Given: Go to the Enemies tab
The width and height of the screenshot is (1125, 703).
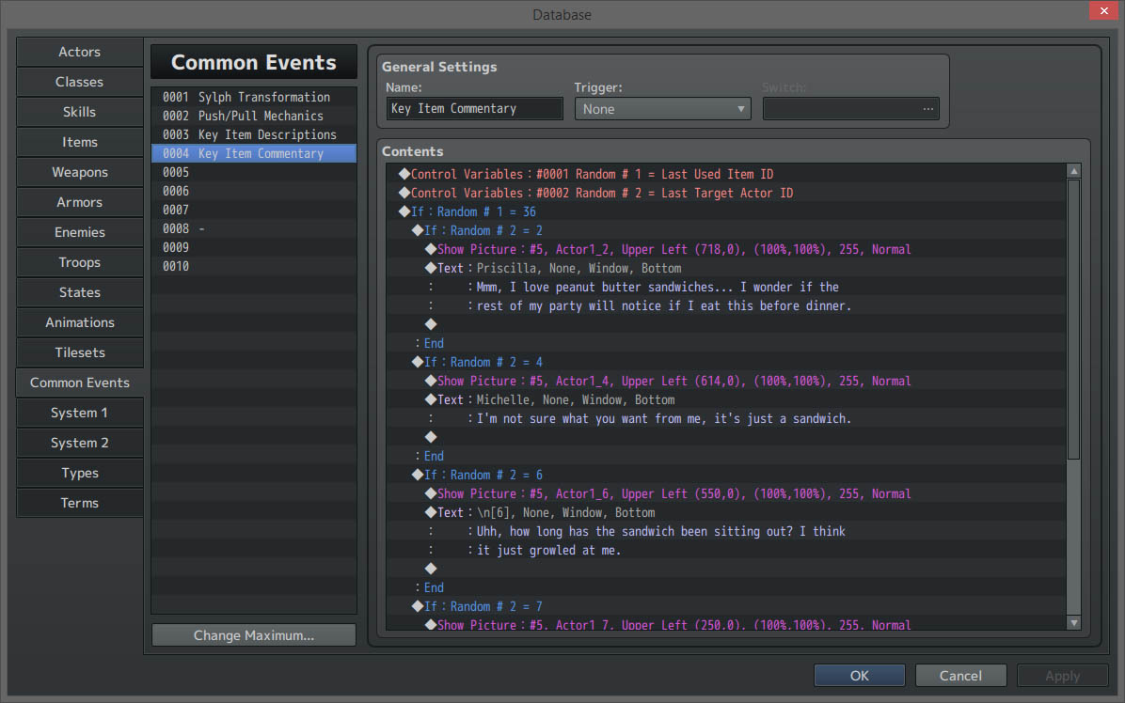Looking at the screenshot, I should click(x=80, y=232).
